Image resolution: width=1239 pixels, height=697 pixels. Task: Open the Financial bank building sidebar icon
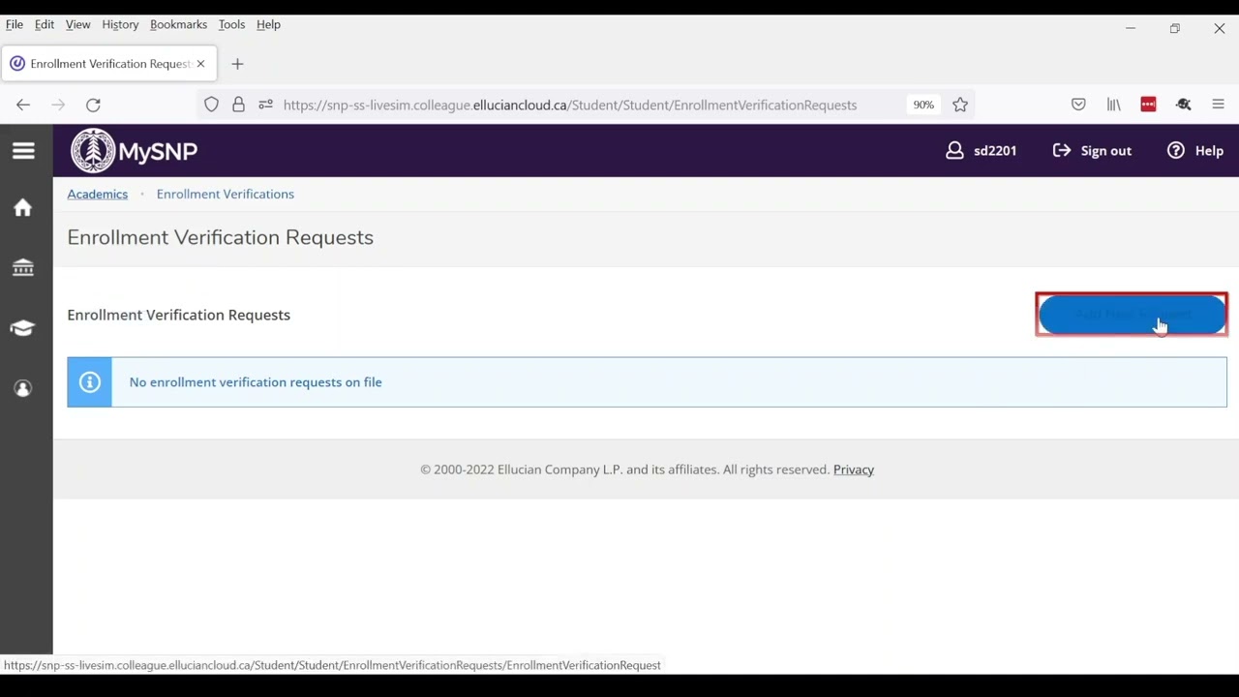[x=22, y=267]
